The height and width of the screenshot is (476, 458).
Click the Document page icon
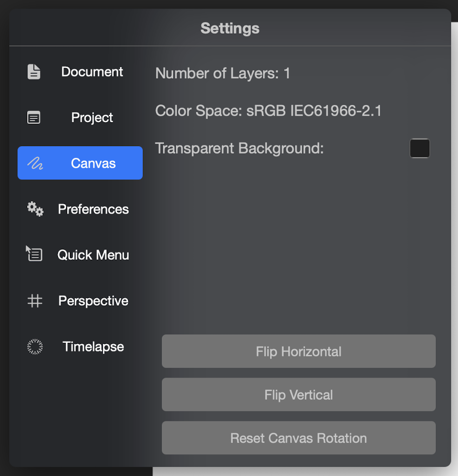tap(34, 71)
